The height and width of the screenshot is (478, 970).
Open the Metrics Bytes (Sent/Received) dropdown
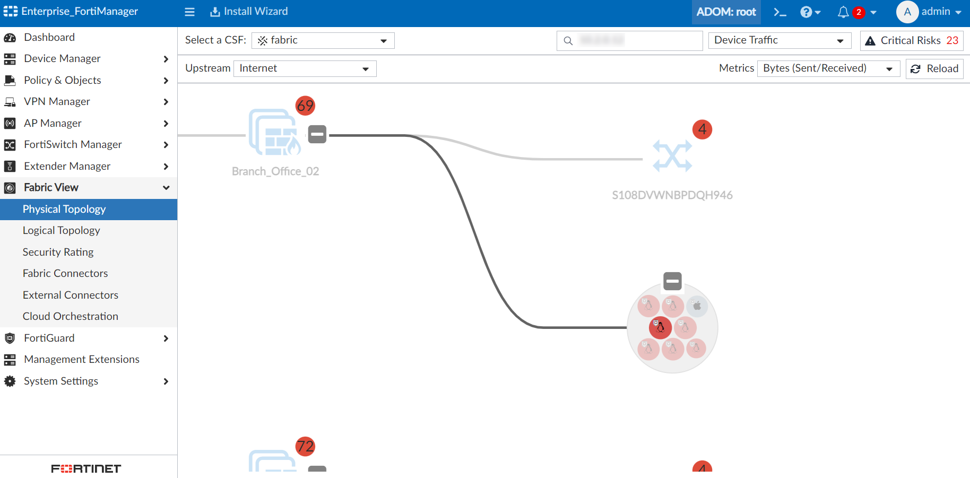(x=828, y=68)
